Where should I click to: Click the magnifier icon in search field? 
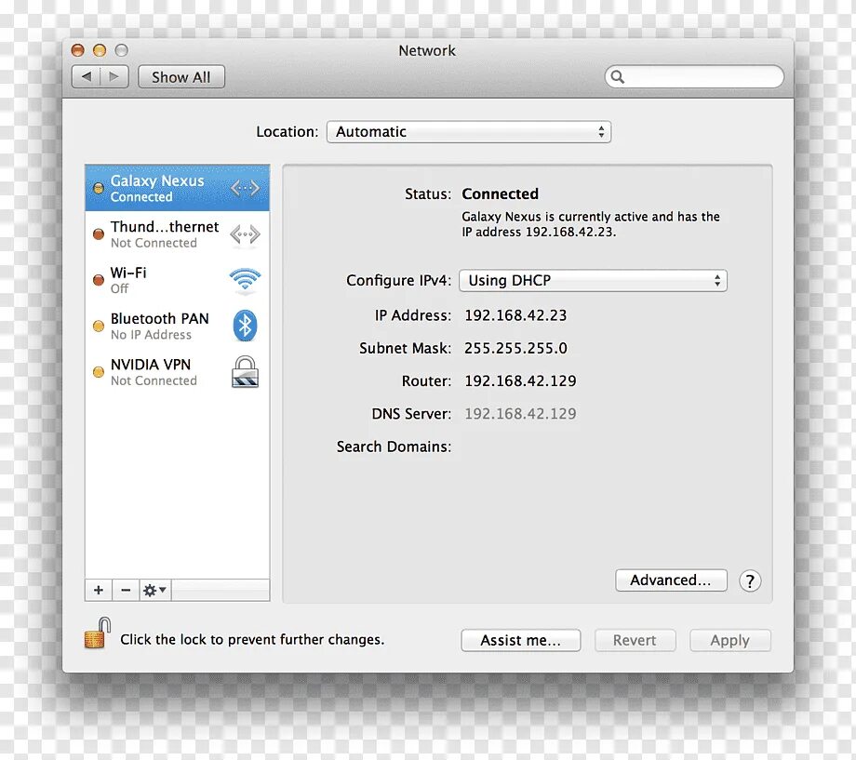617,76
